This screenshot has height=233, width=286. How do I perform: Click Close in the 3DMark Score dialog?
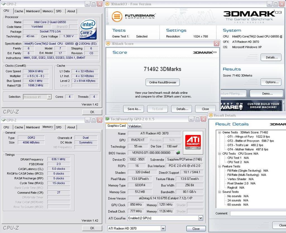pos(205,109)
